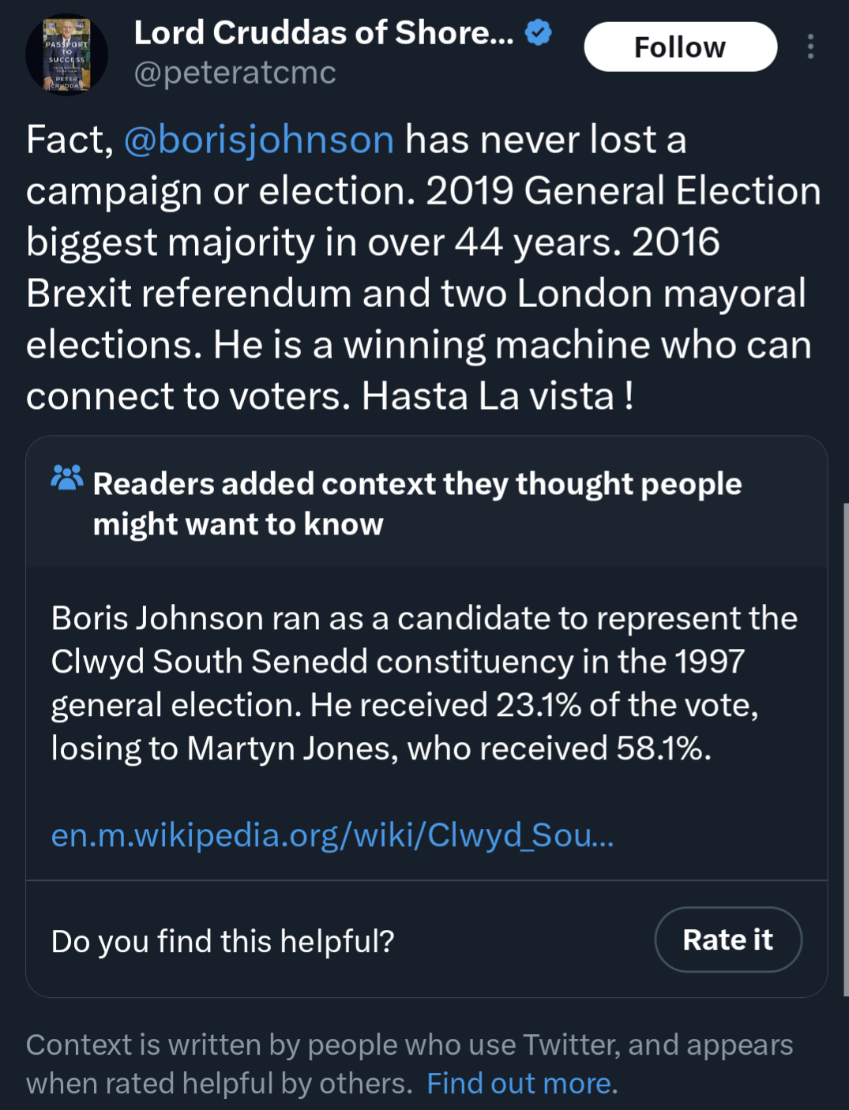The image size is (849, 1110).
Task: Click the Readers added context heading
Action: click(x=417, y=504)
